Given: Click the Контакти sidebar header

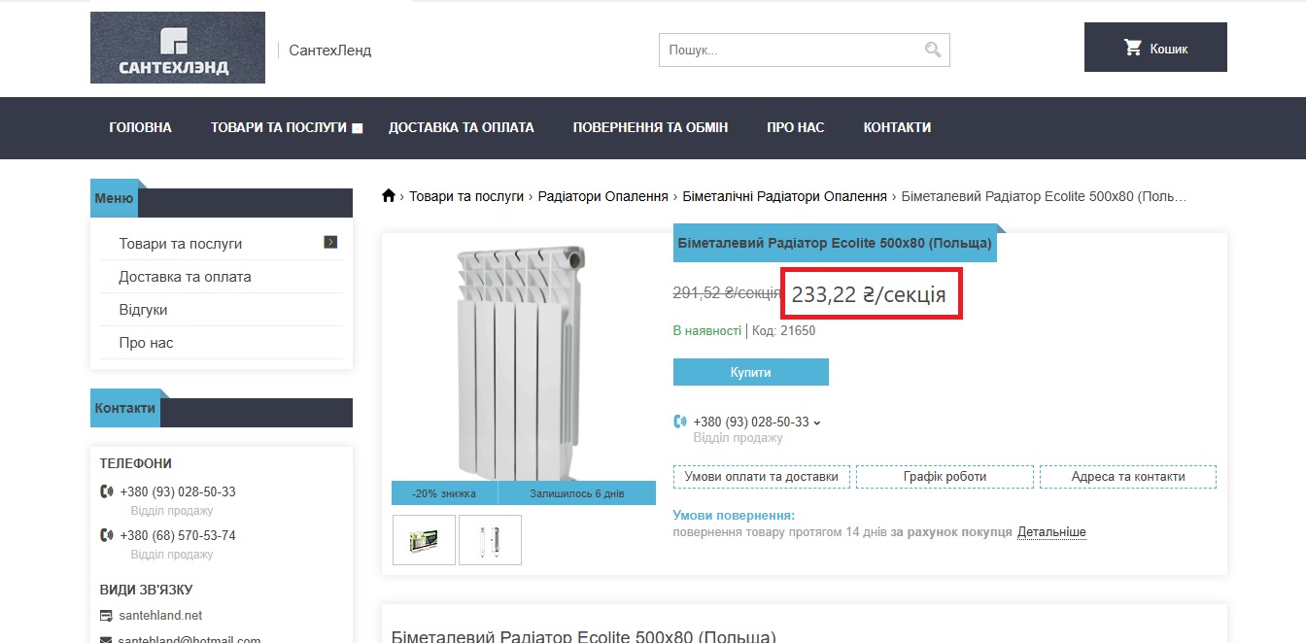Looking at the screenshot, I should coord(124,408).
